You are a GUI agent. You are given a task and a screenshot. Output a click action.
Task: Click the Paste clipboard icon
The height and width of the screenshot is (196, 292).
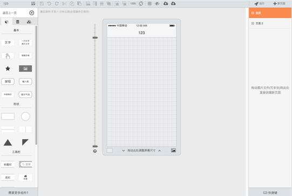tap(79, 4)
